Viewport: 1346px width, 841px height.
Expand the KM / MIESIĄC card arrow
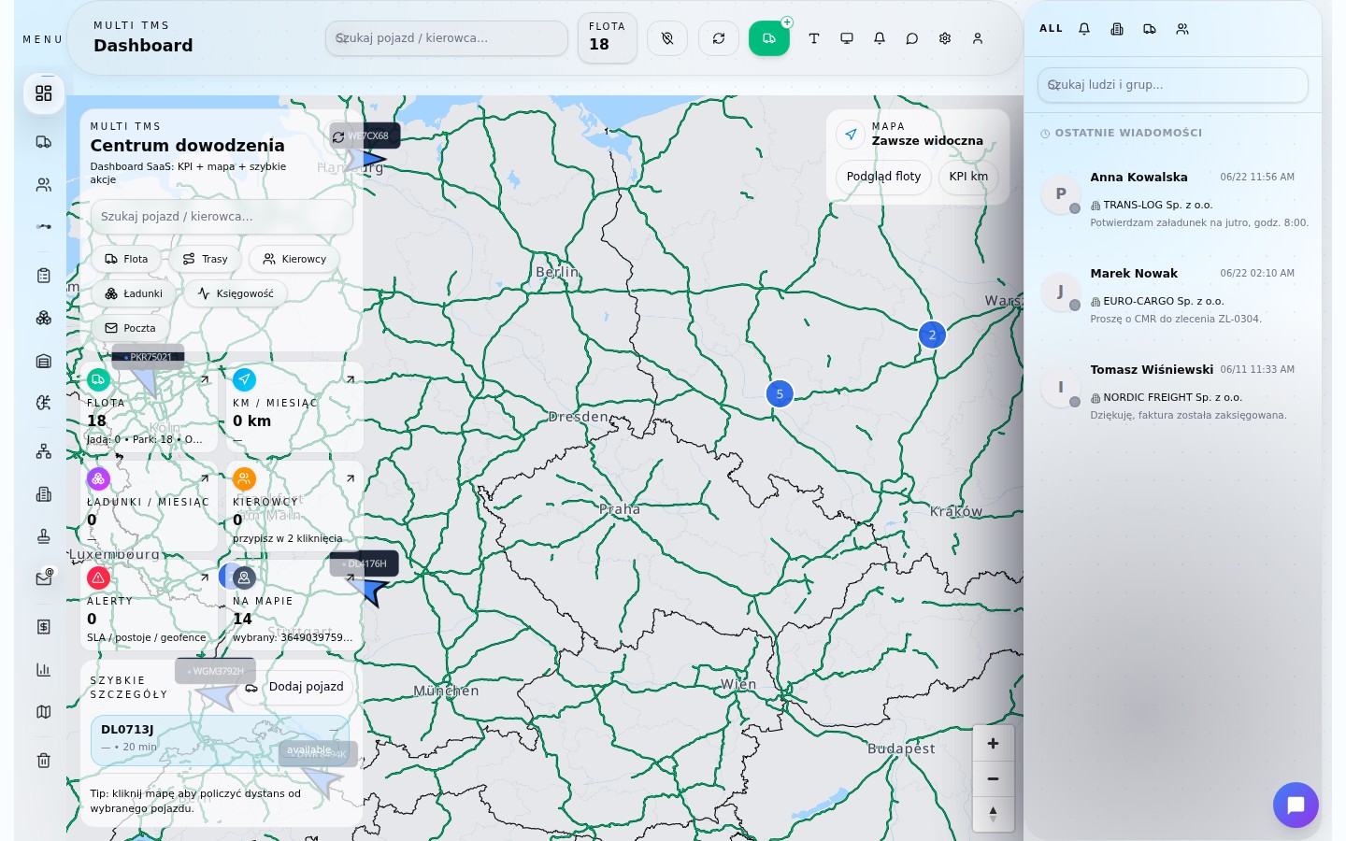point(351,379)
